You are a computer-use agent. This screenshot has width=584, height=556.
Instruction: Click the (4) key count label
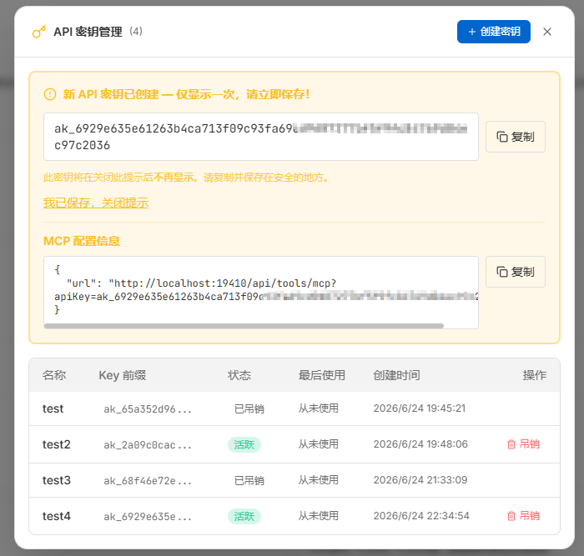[136, 32]
